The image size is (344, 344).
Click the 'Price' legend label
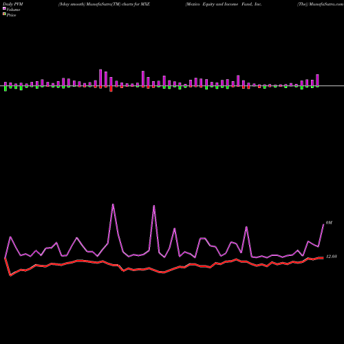pyautogui.click(x=11, y=15)
